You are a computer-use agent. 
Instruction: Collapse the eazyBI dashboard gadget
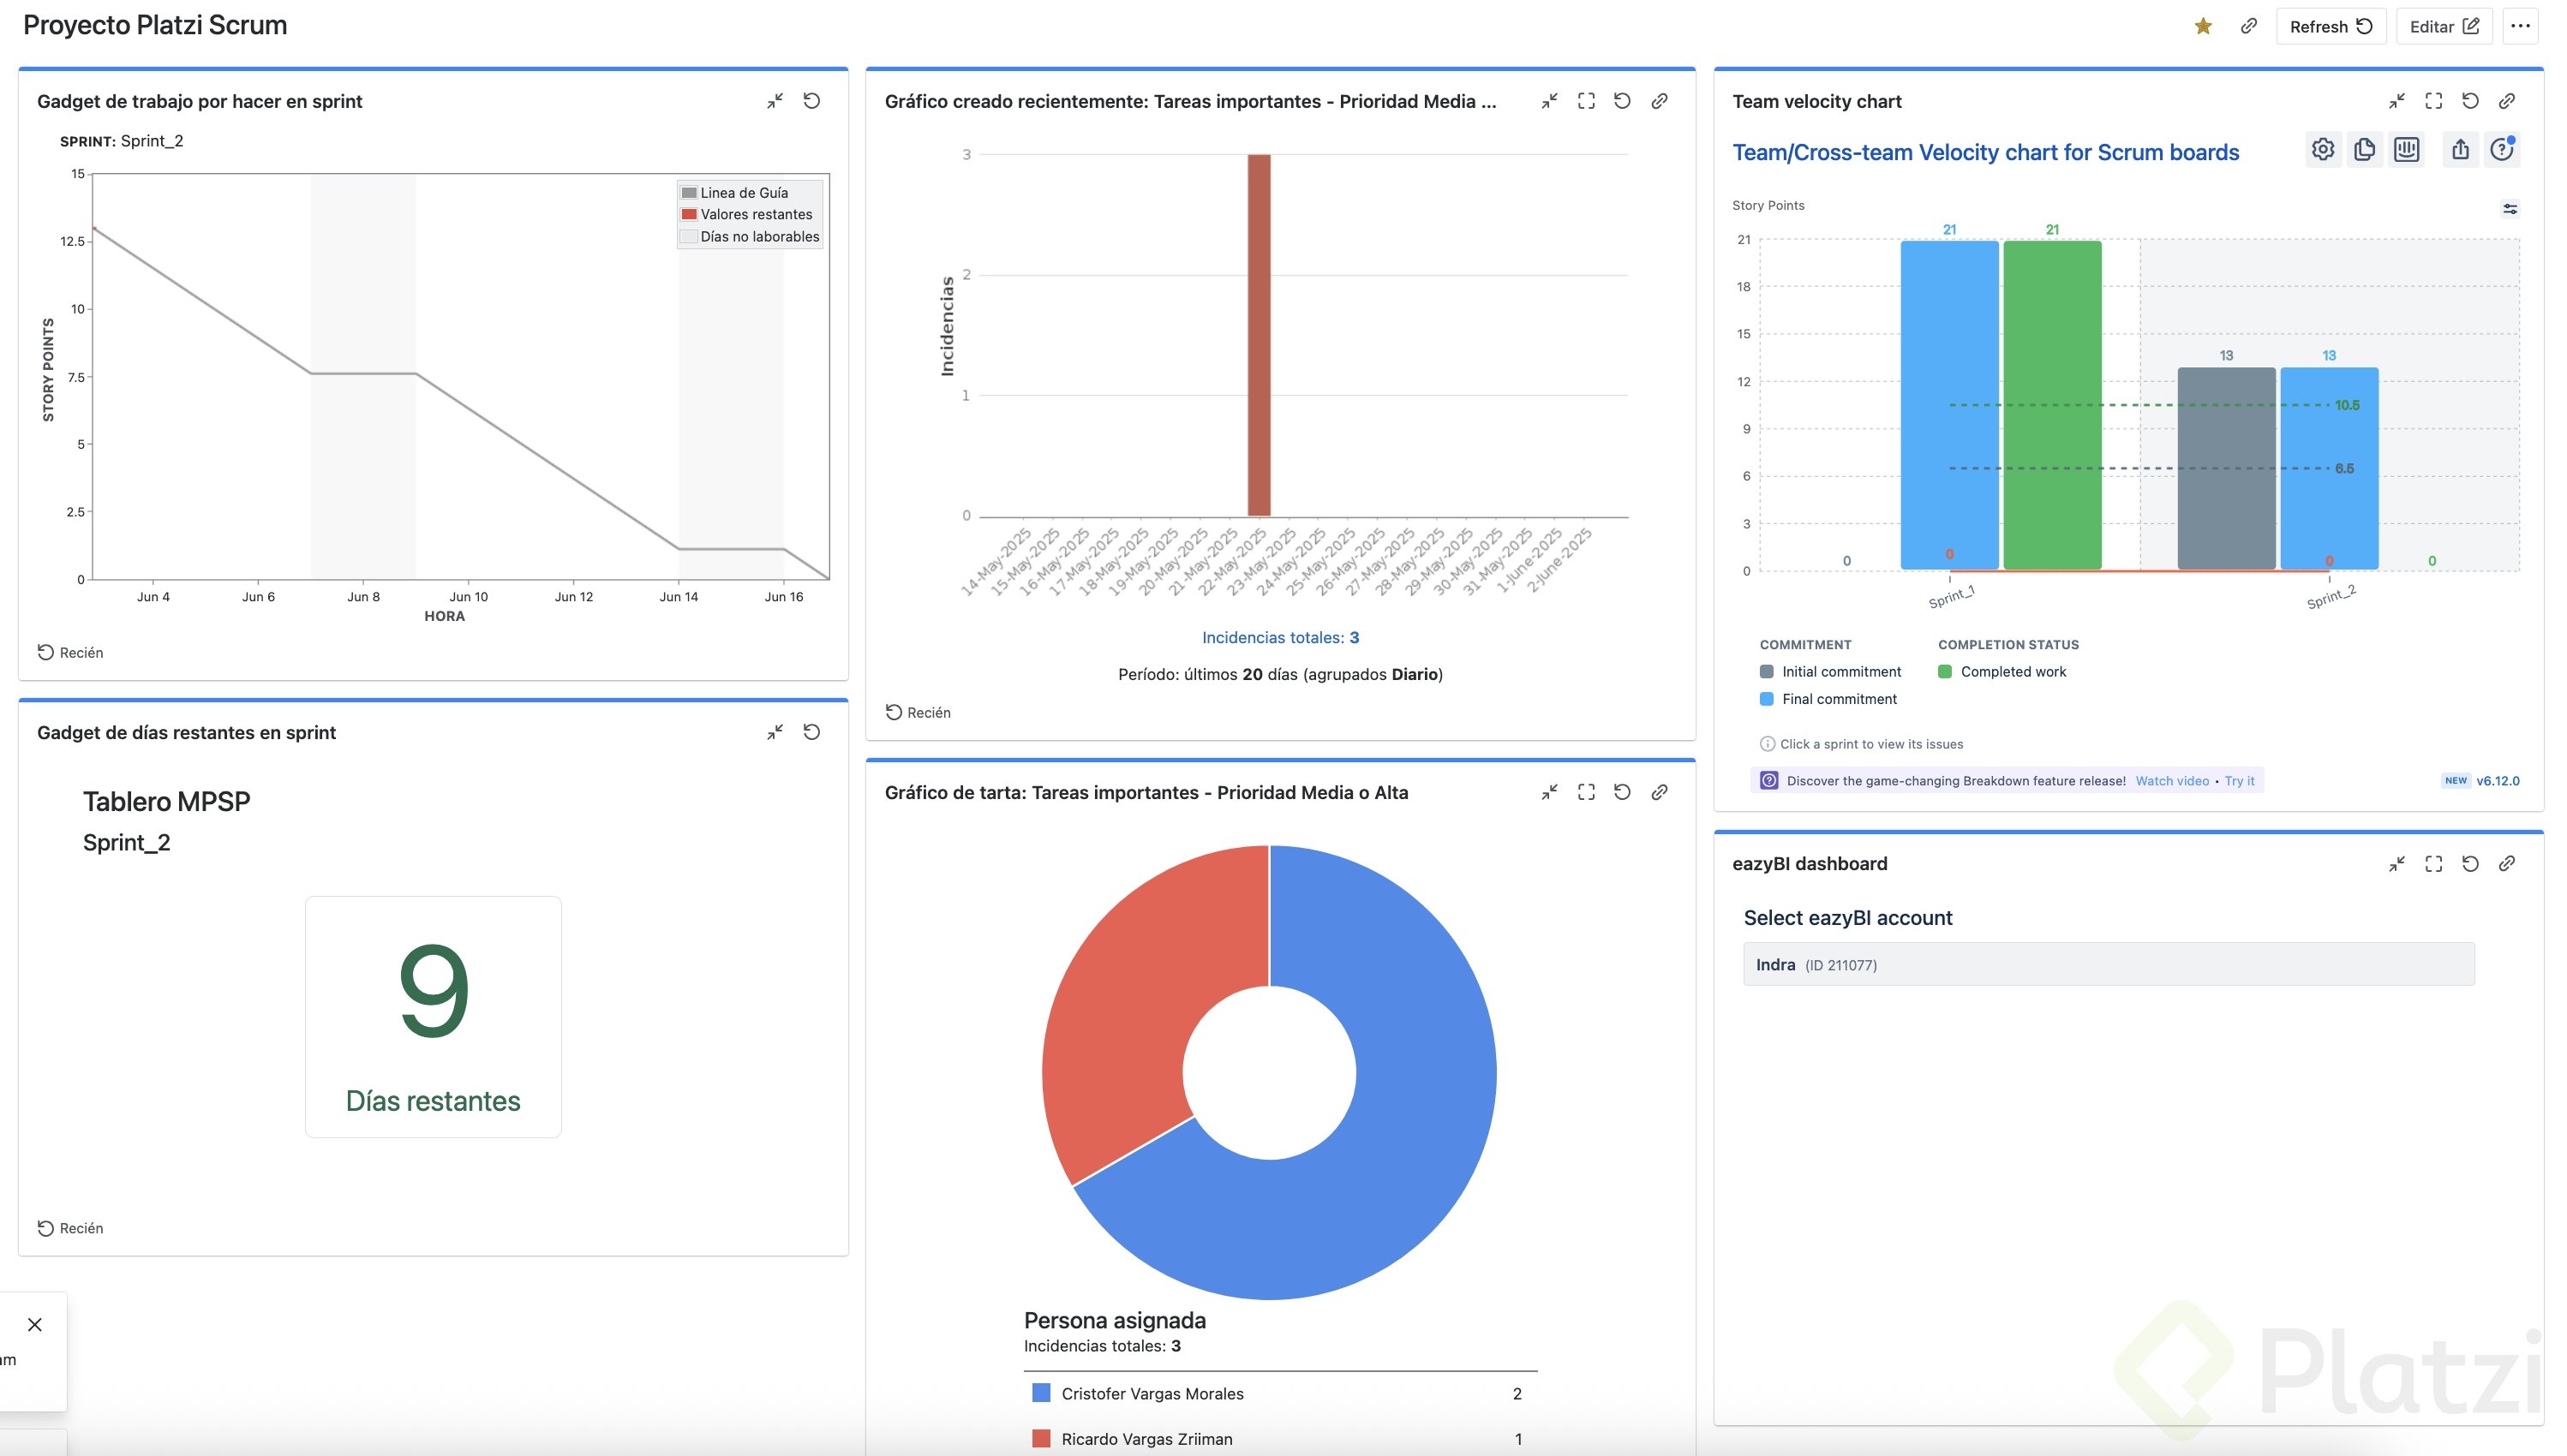[x=2396, y=864]
